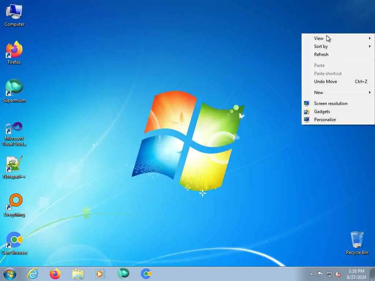Click the muted volume tray icon
Viewport: 375px width, 281px height.
pyautogui.click(x=338, y=274)
